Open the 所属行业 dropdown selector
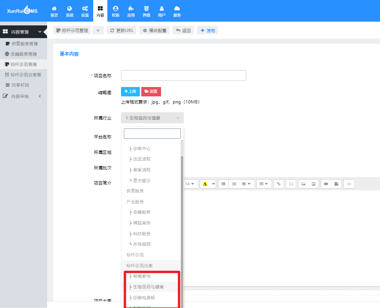 click(152, 118)
